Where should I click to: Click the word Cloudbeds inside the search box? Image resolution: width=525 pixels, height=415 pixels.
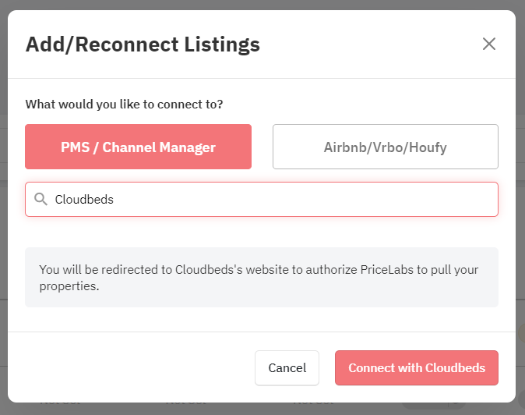tap(84, 200)
